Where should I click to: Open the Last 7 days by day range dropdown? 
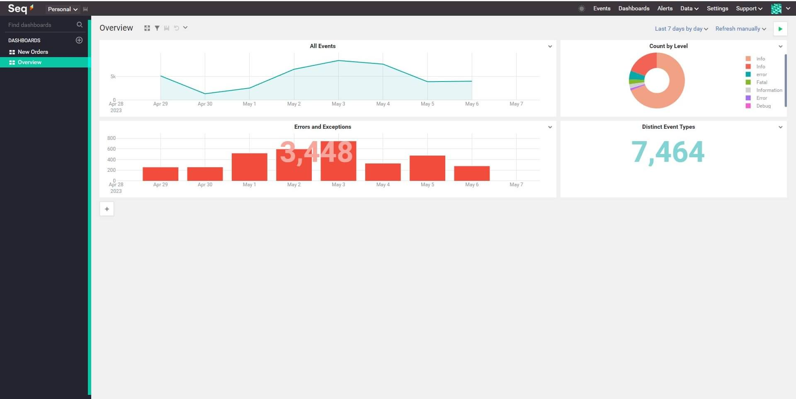tap(681, 29)
